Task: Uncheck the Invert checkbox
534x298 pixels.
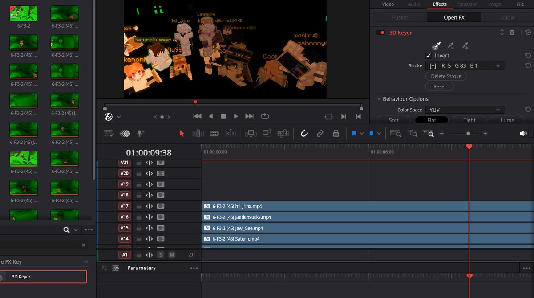Action: point(429,56)
